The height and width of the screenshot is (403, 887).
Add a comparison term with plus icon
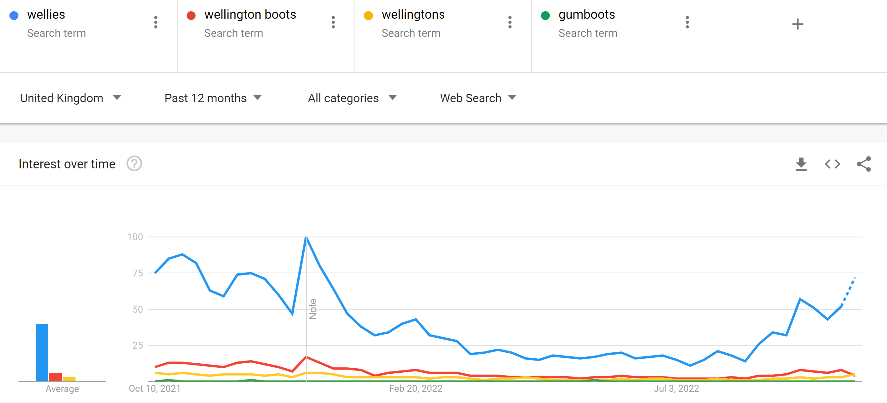click(798, 24)
